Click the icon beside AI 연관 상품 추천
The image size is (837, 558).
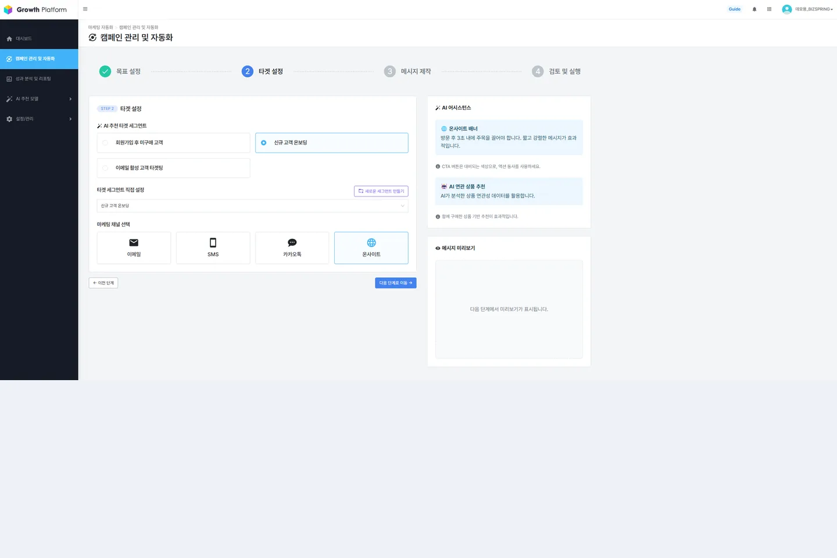tap(444, 187)
